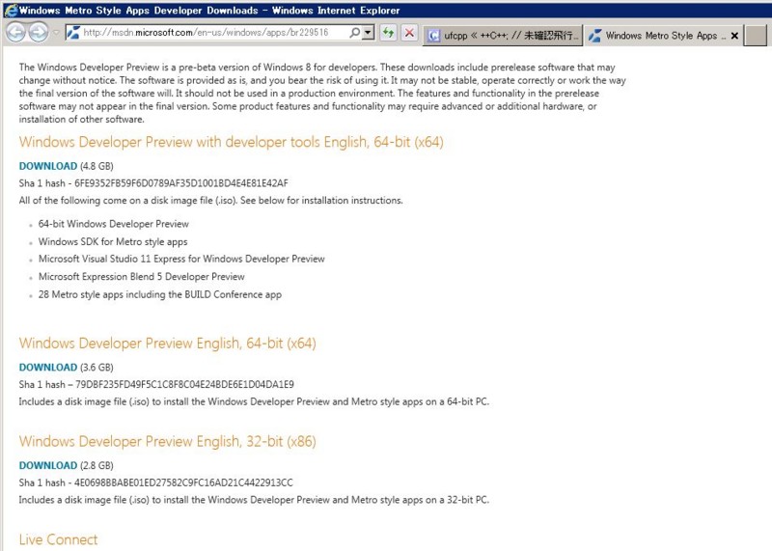Click the green Refresh button
This screenshot has width=772, height=551.
click(389, 33)
